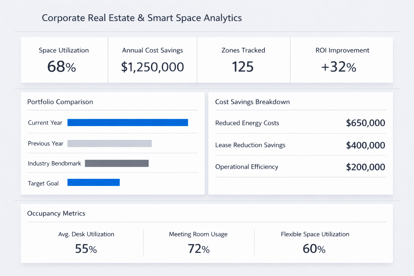Open the Avg. Desk Utilization 55% metric
The height and width of the screenshot is (276, 414).
[x=86, y=243]
